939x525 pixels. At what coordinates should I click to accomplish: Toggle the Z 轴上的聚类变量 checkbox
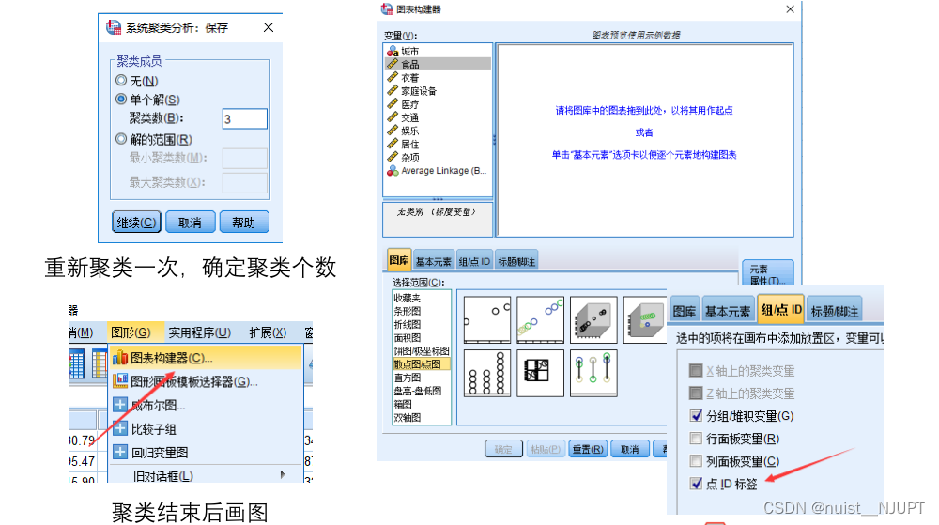(x=696, y=394)
